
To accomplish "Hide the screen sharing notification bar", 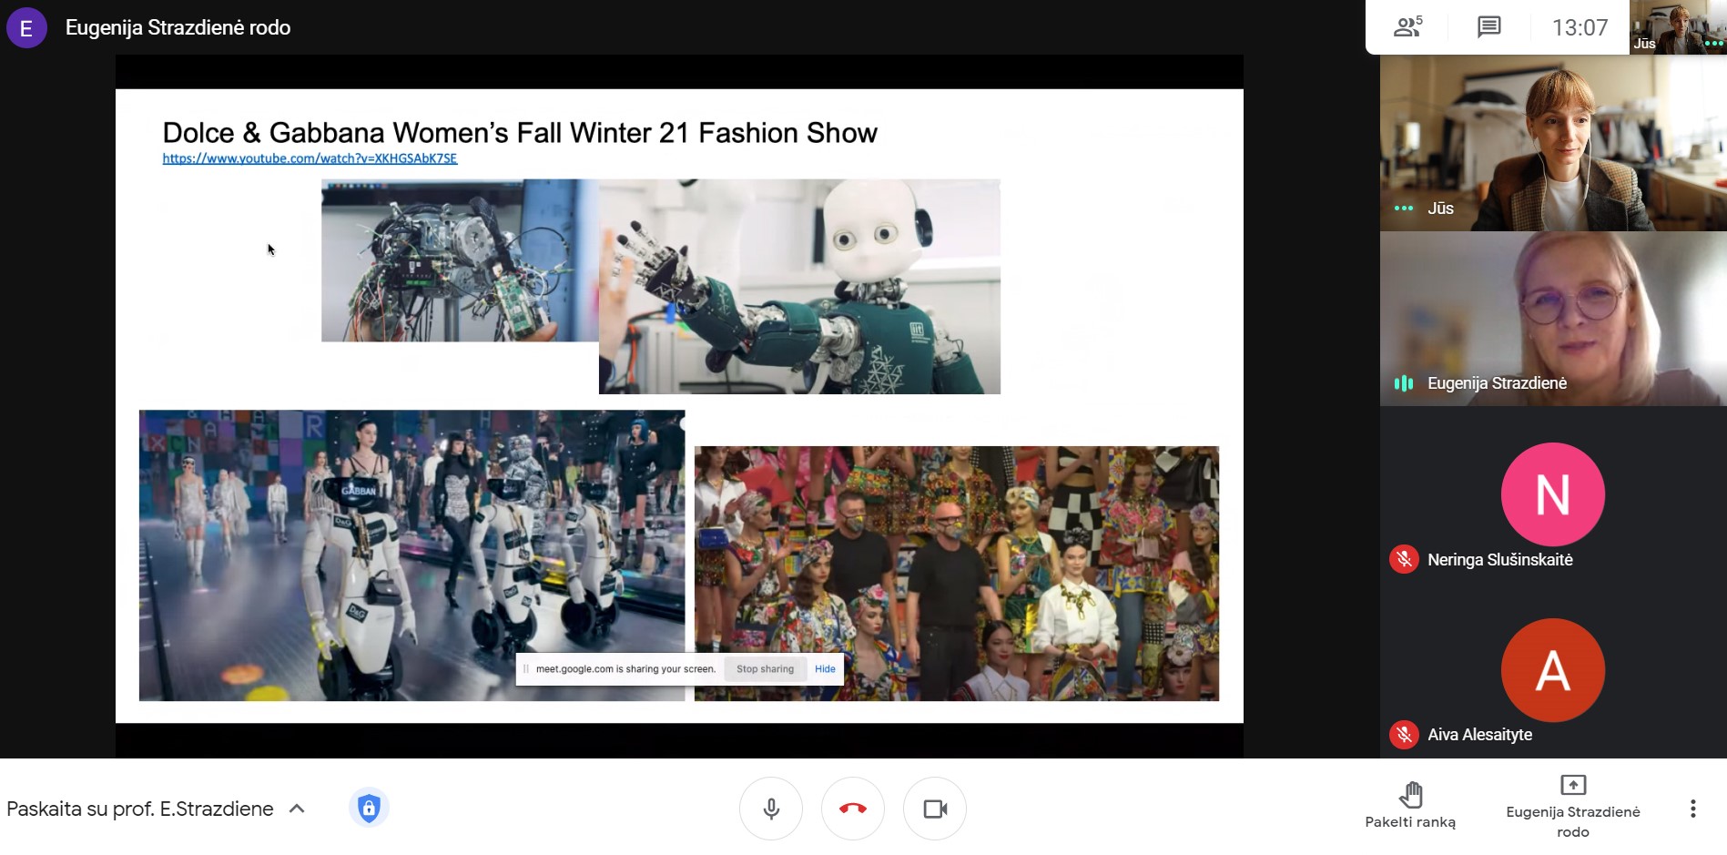I will click(825, 669).
